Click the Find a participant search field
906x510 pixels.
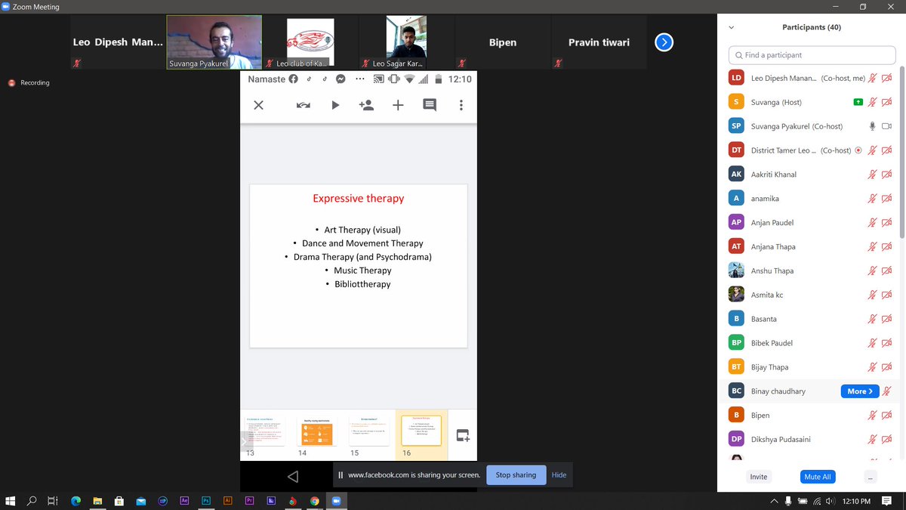click(812, 55)
